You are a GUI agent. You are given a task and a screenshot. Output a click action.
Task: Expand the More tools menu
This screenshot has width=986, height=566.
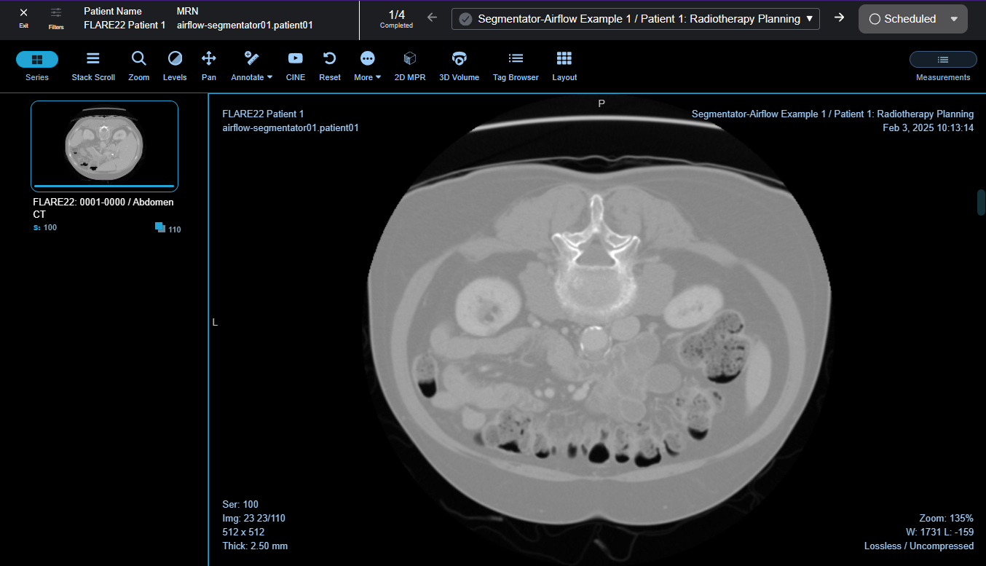(x=368, y=66)
